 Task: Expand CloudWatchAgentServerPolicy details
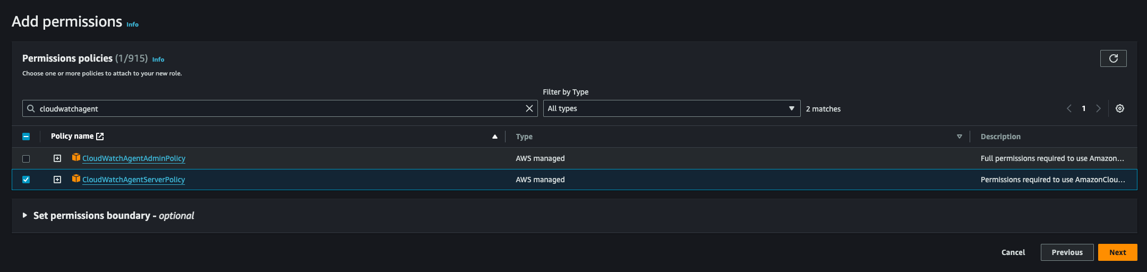coord(57,180)
